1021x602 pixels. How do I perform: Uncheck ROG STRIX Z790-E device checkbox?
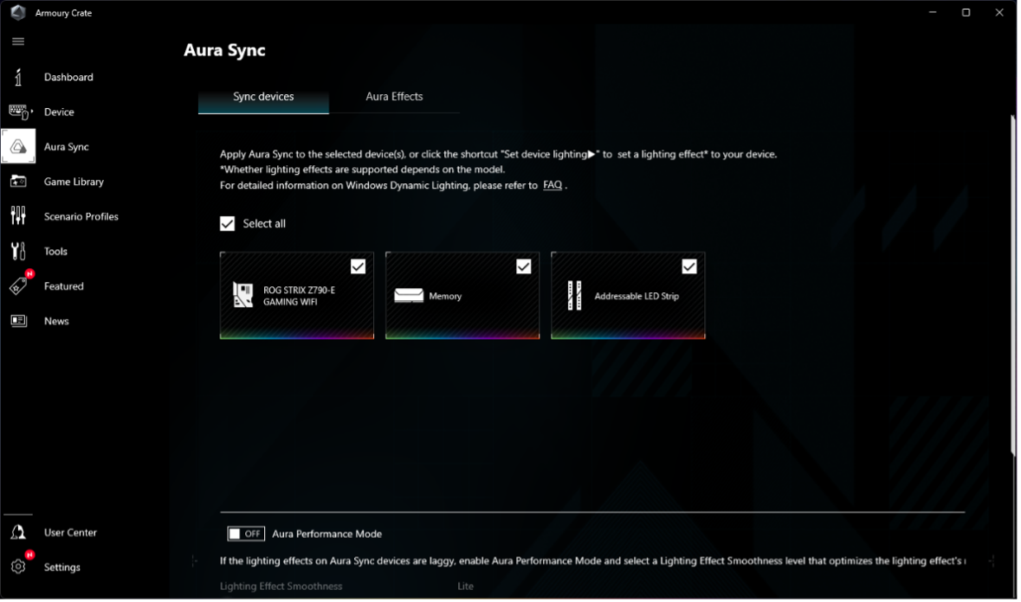[358, 266]
